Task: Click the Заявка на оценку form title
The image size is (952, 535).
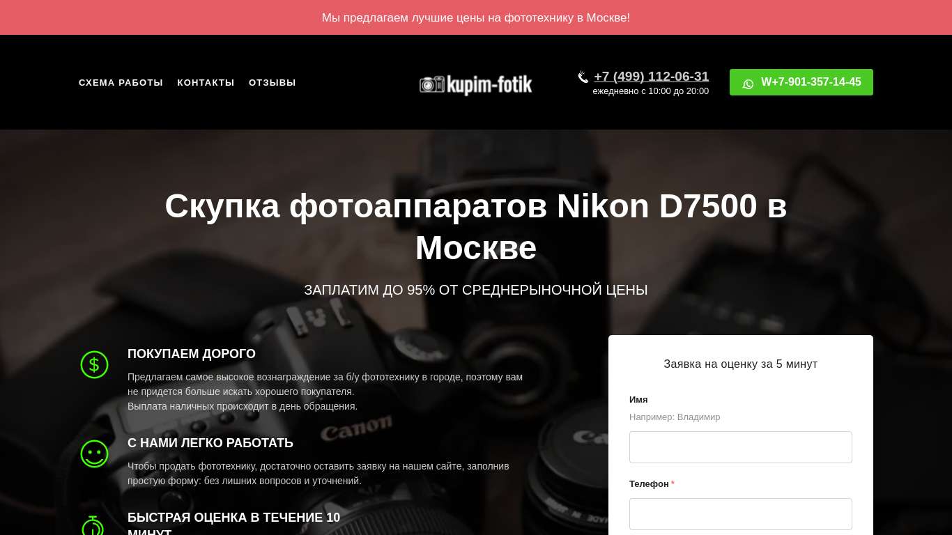Action: (x=741, y=364)
